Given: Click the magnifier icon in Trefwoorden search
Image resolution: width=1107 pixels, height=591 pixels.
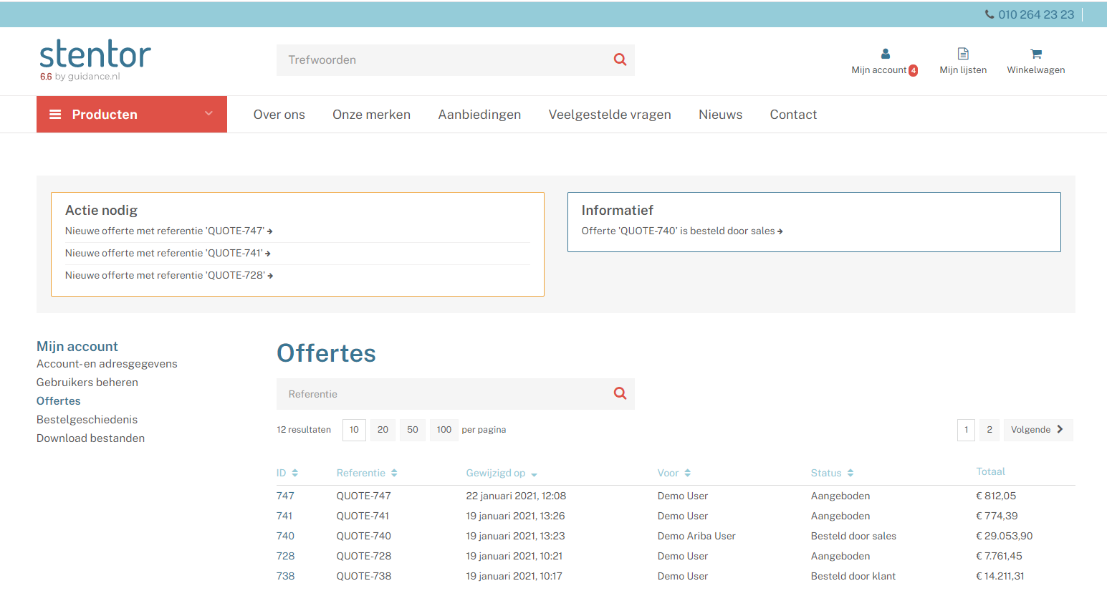Looking at the screenshot, I should pyautogui.click(x=620, y=60).
